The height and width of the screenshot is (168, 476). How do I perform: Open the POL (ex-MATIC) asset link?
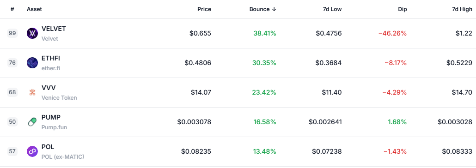point(63,157)
